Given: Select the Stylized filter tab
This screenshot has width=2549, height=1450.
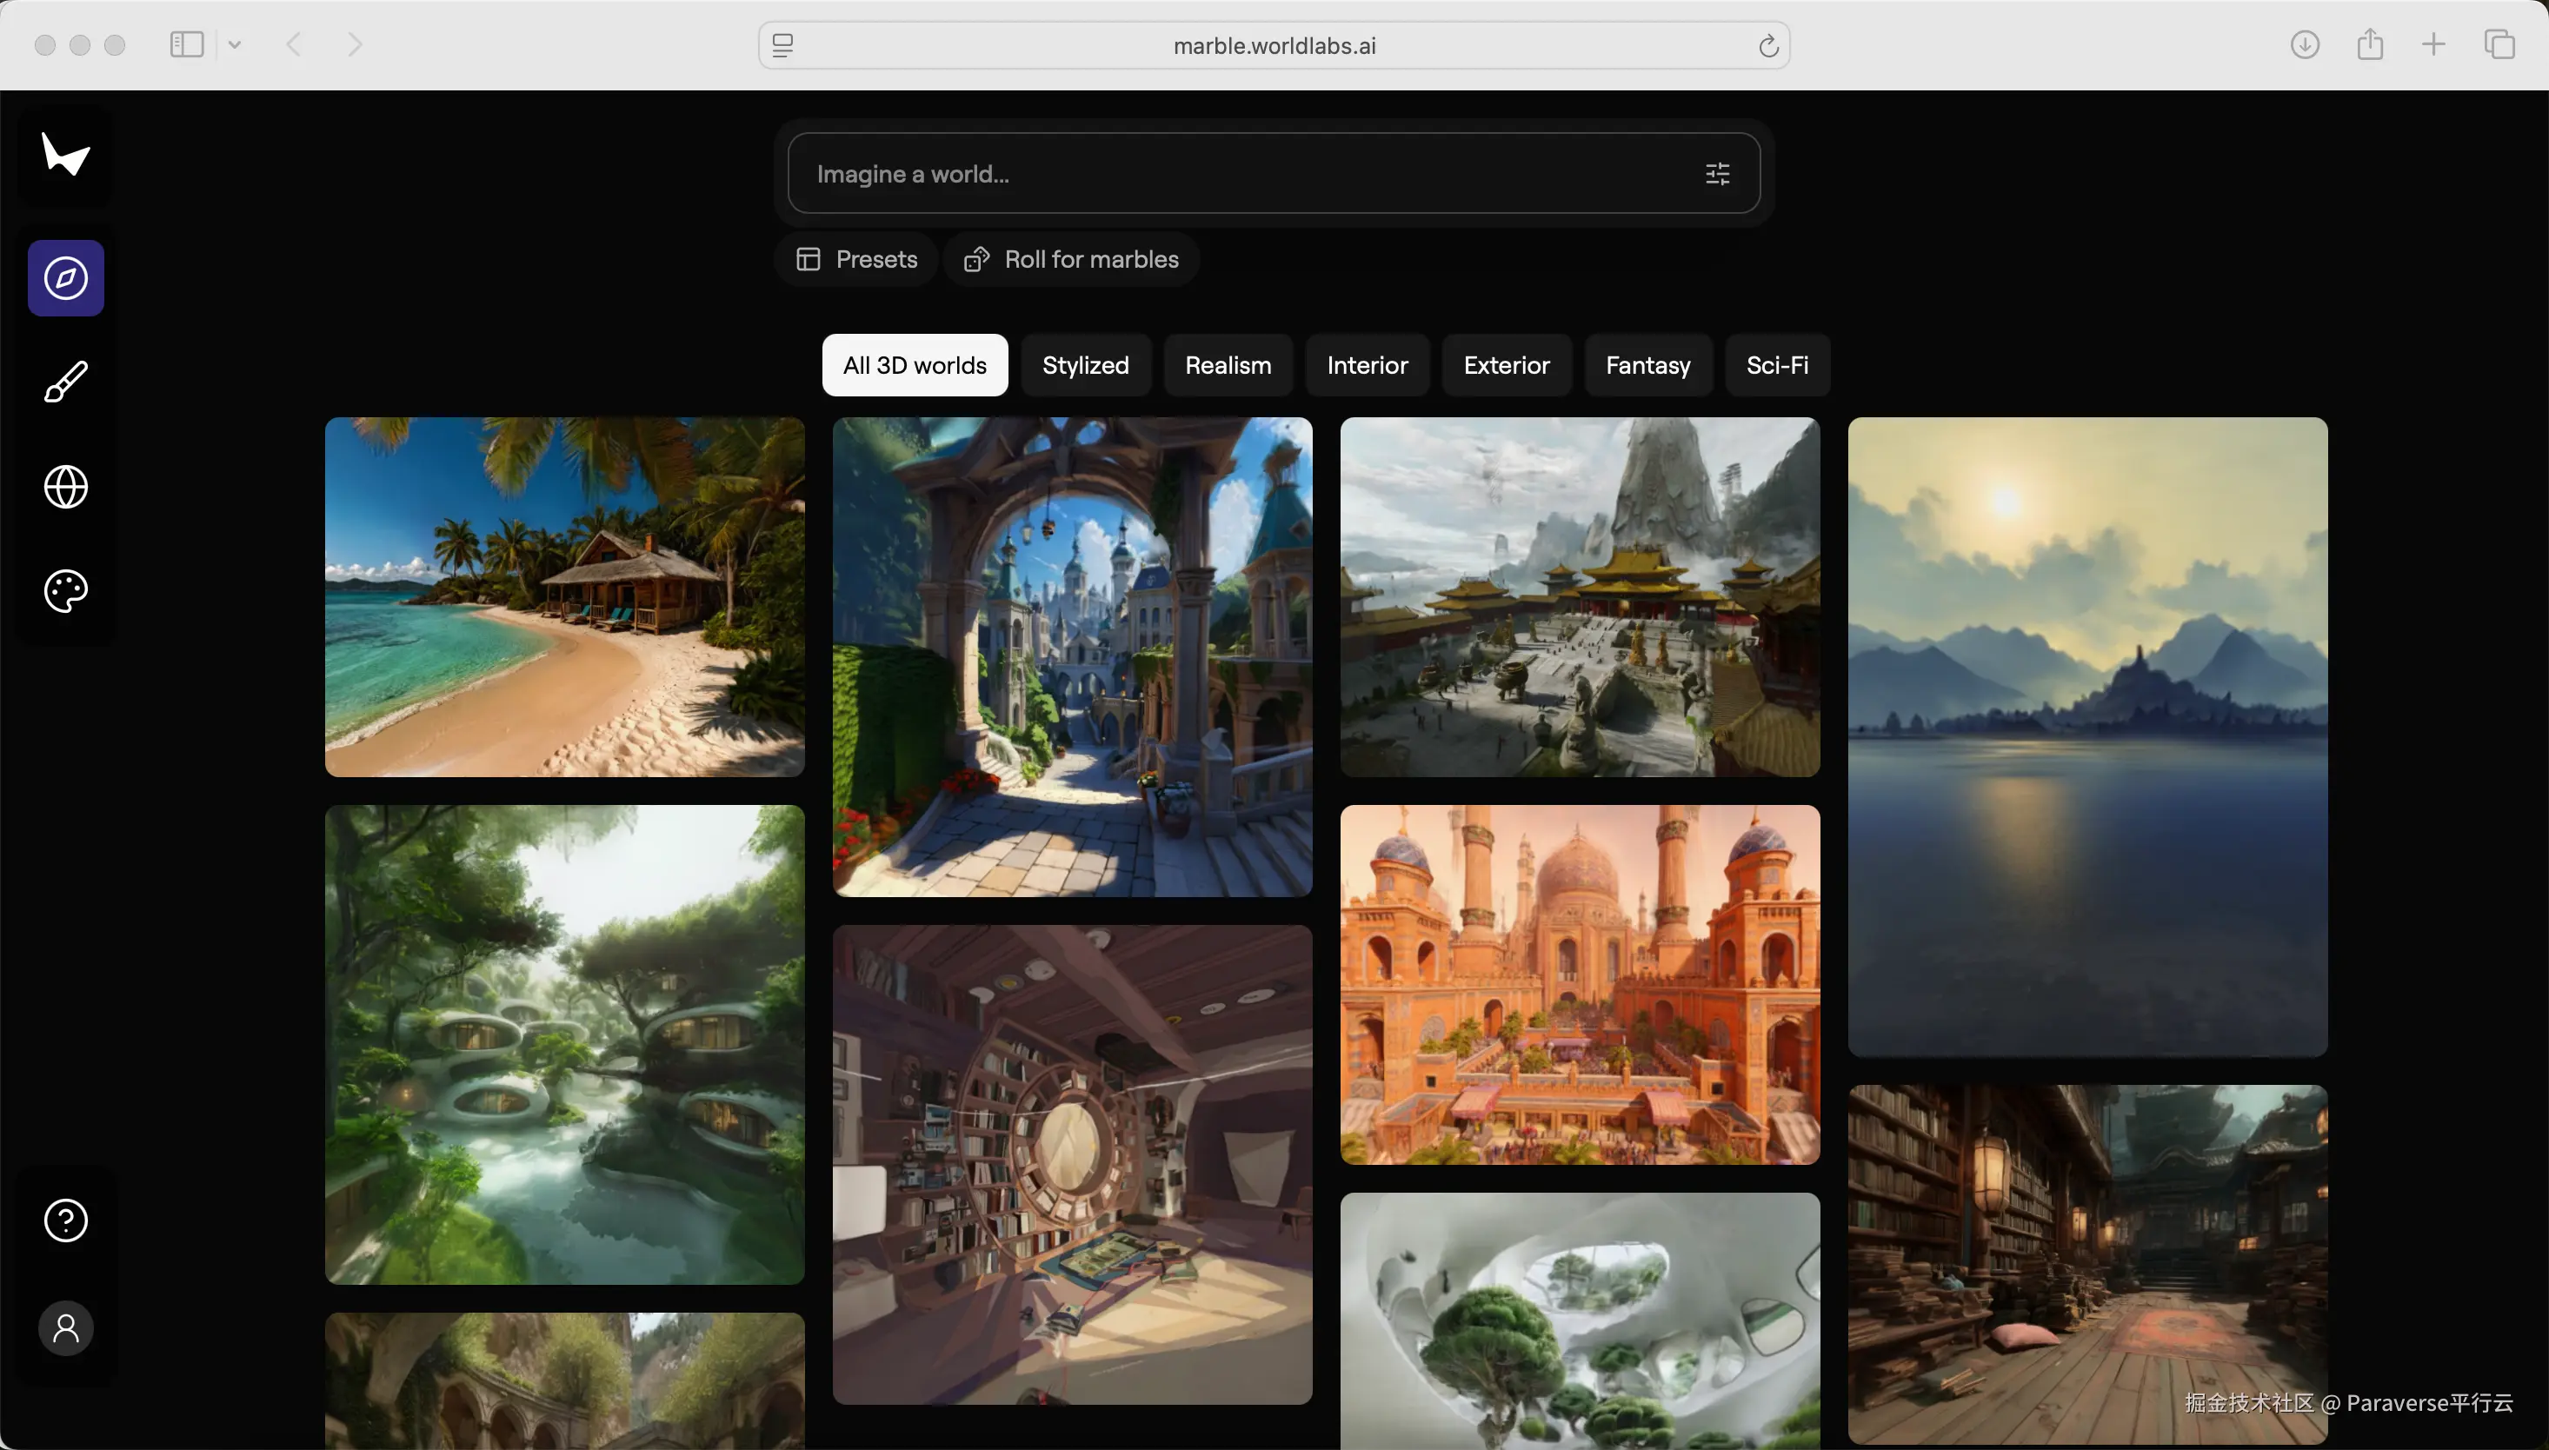Looking at the screenshot, I should coord(1085,365).
